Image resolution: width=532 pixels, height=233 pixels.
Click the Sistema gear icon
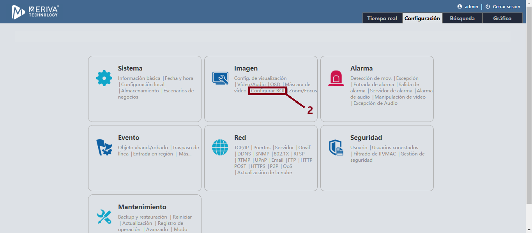point(104,78)
